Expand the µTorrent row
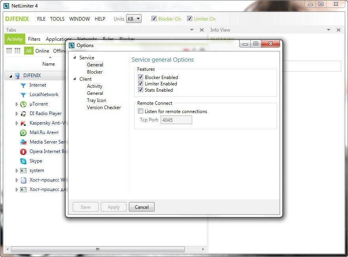Viewport: 348px width, 257px height. (x=17, y=104)
